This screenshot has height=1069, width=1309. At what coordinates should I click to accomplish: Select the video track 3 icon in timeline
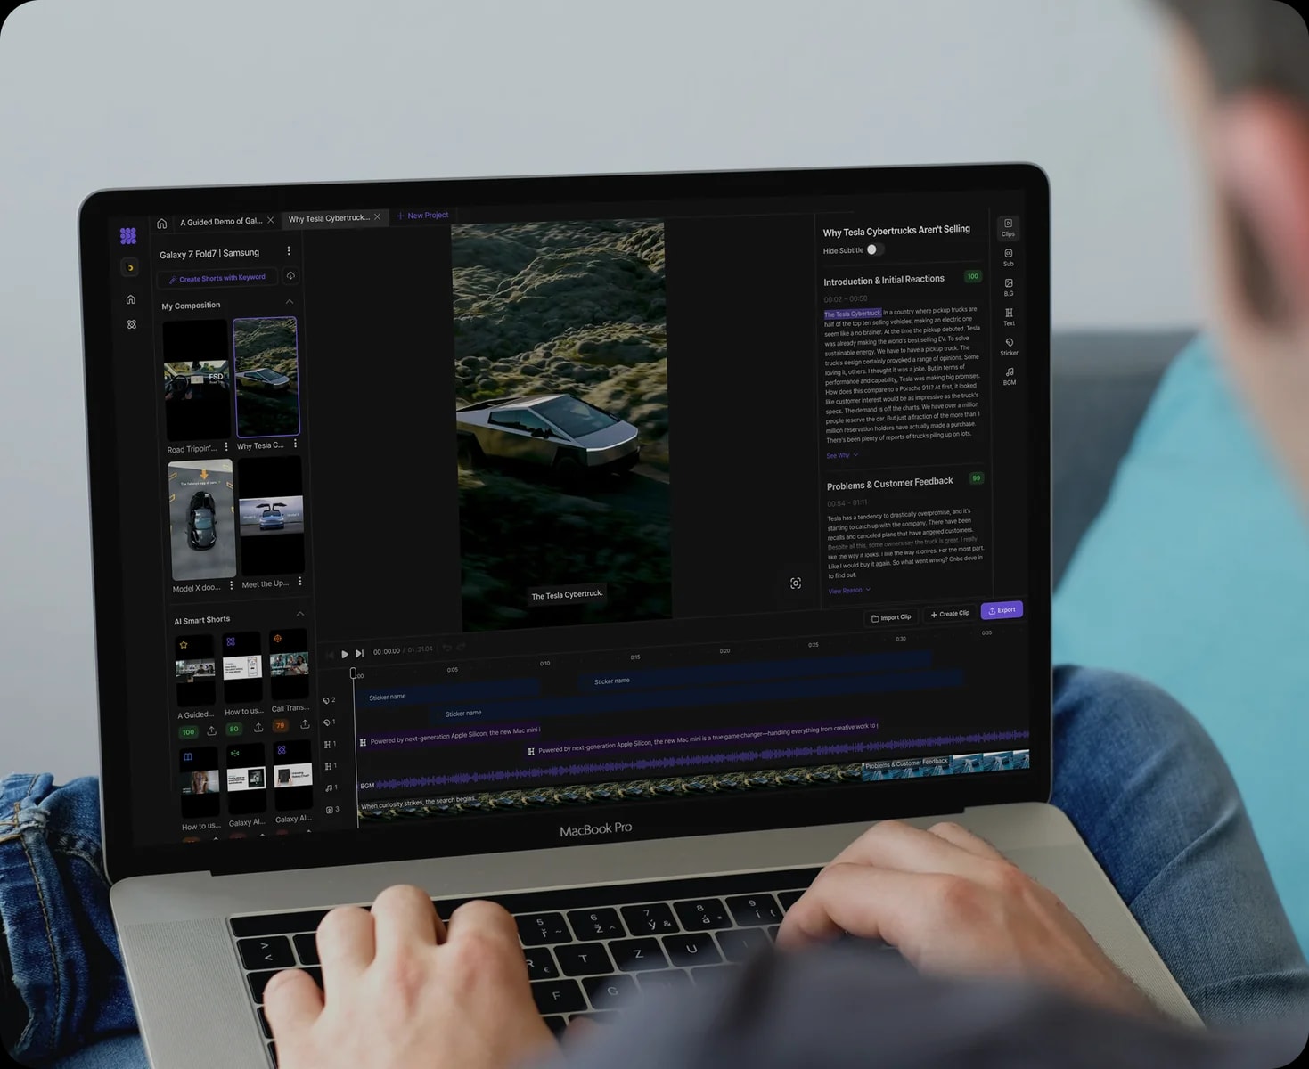[x=331, y=810]
